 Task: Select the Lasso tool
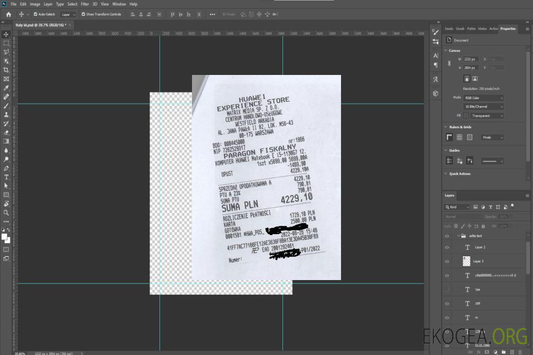pos(6,52)
